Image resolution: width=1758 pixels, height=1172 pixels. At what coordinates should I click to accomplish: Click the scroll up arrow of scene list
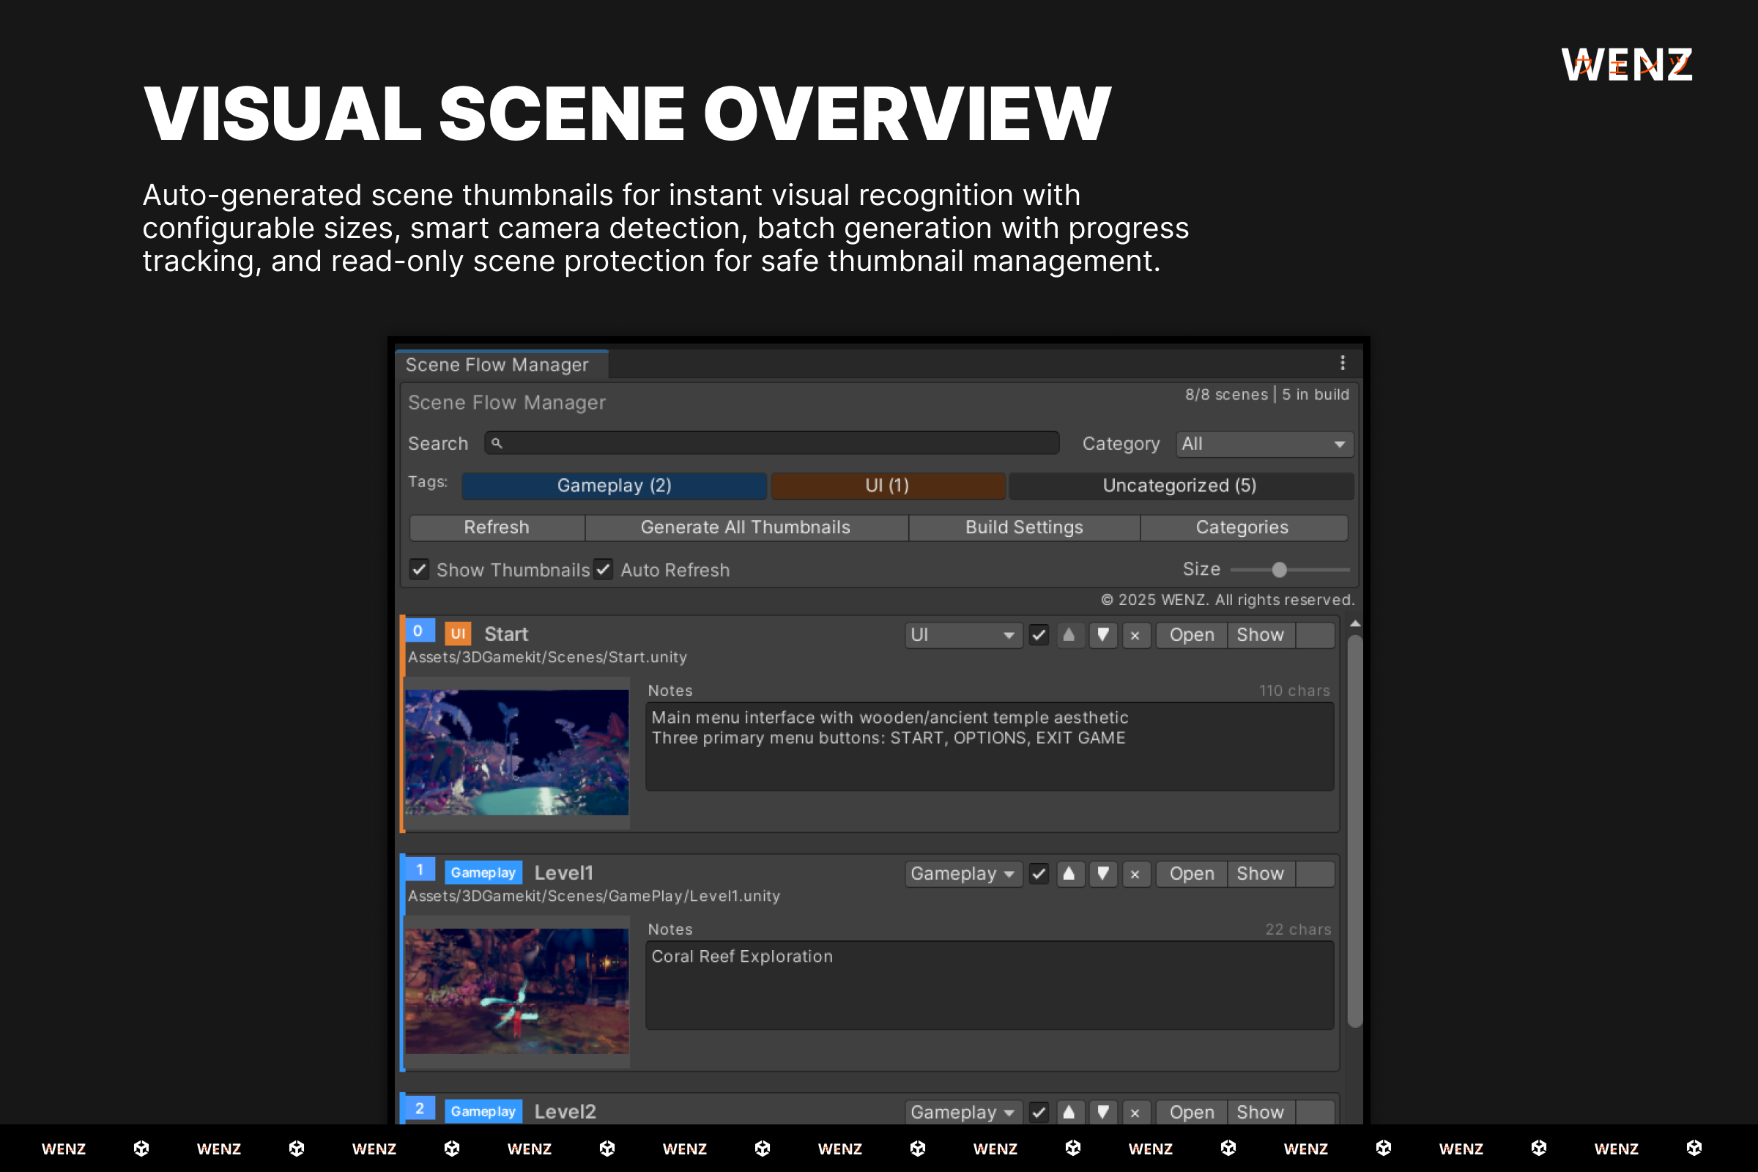pos(1354,623)
